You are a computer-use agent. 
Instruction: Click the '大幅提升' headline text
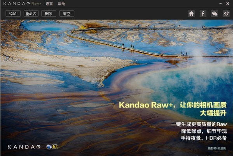(213, 113)
